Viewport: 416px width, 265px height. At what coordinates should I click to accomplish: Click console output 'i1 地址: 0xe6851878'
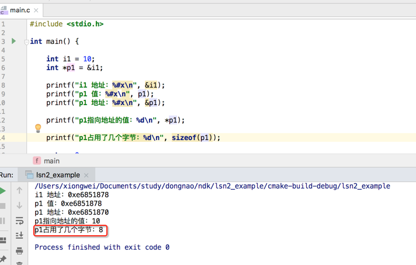(72, 195)
